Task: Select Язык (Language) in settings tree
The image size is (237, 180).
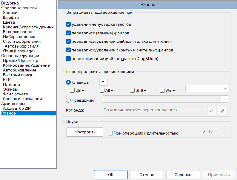Action: coord(19,51)
